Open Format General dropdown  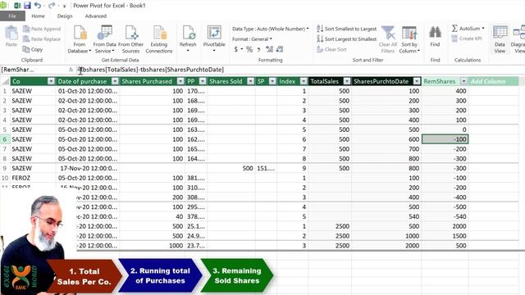tap(252, 39)
